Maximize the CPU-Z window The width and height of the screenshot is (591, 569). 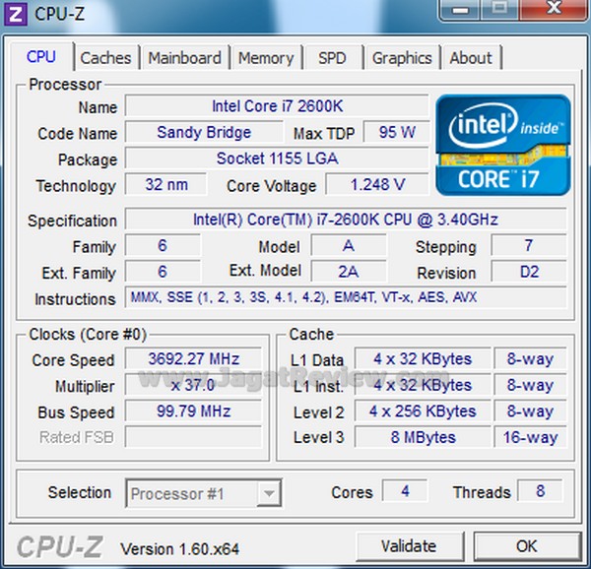point(499,10)
